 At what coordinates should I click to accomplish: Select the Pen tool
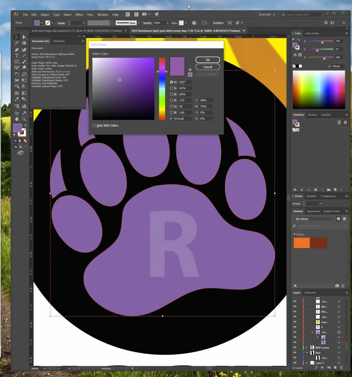(17, 50)
